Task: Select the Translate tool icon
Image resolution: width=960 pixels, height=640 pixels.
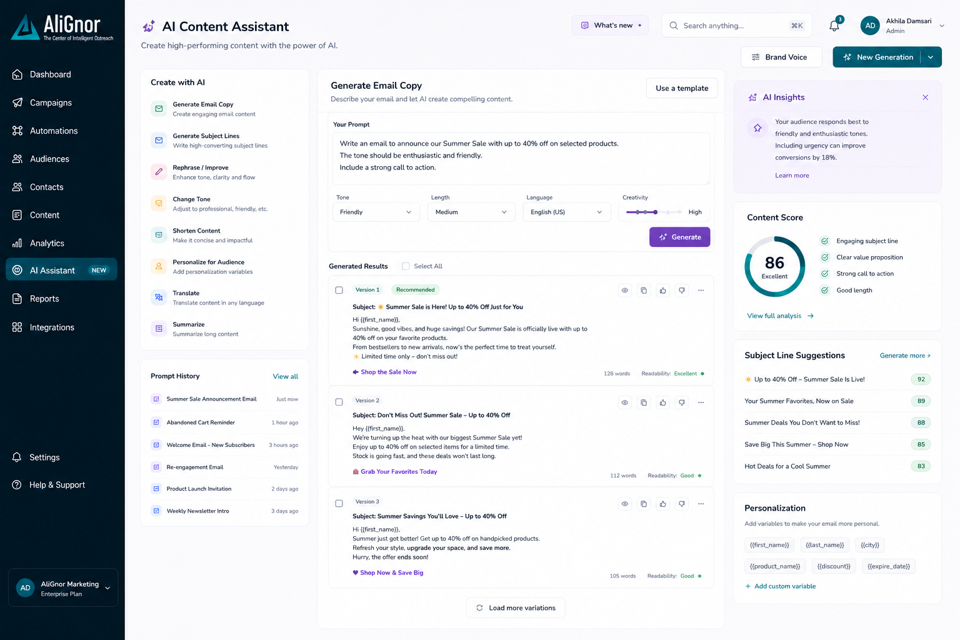Action: (159, 297)
